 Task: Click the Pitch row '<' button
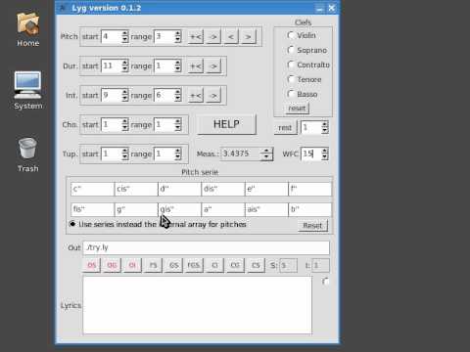click(x=231, y=36)
